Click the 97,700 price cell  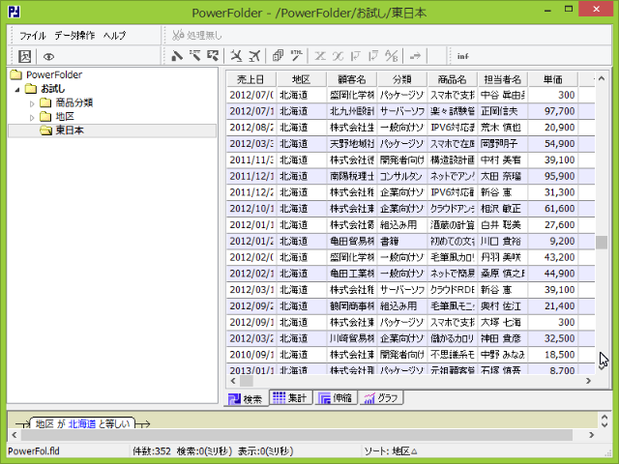(x=552, y=111)
